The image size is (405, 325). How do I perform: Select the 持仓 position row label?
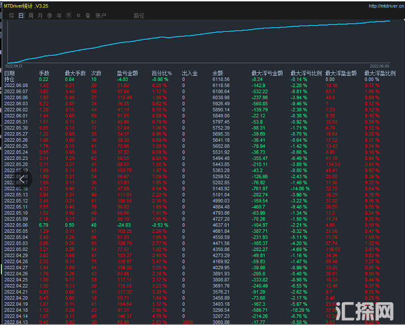pyautogui.click(x=9, y=79)
